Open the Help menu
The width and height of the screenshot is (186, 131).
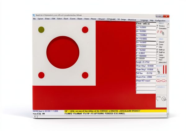(x=152, y=20)
